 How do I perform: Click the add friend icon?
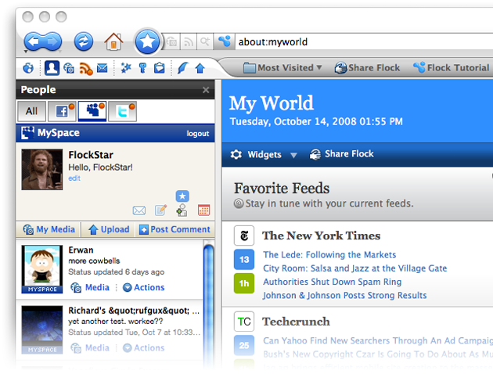(182, 210)
